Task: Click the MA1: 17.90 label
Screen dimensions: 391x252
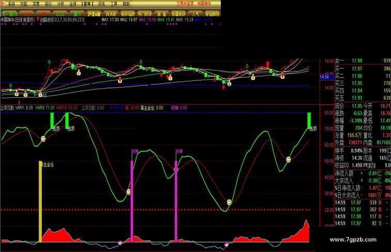Action: pyautogui.click(x=110, y=20)
